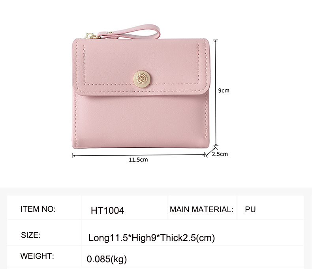Click the horizontal width measurement arrow
This screenshot has height=269, width=312.
(x=139, y=155)
